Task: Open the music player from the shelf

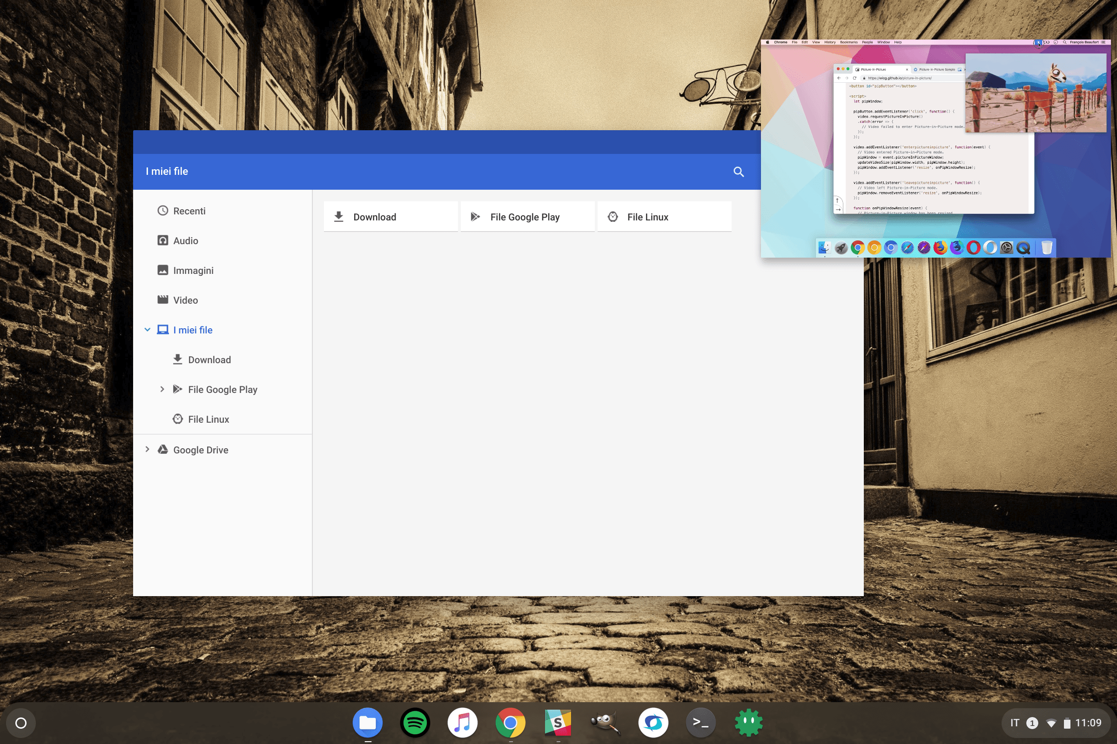Action: pos(463,722)
